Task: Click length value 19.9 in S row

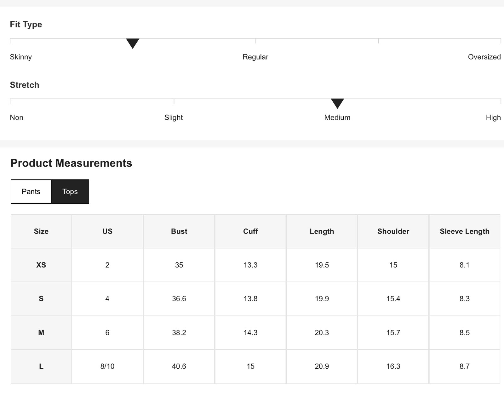Action: pyautogui.click(x=322, y=299)
